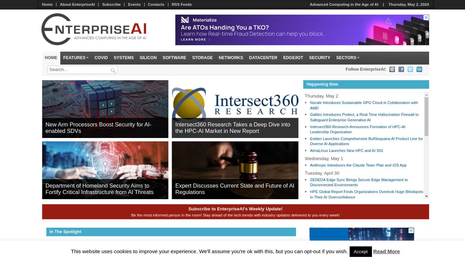
Task: Click Subscribe to Weekly Update banner
Action: [x=236, y=212]
